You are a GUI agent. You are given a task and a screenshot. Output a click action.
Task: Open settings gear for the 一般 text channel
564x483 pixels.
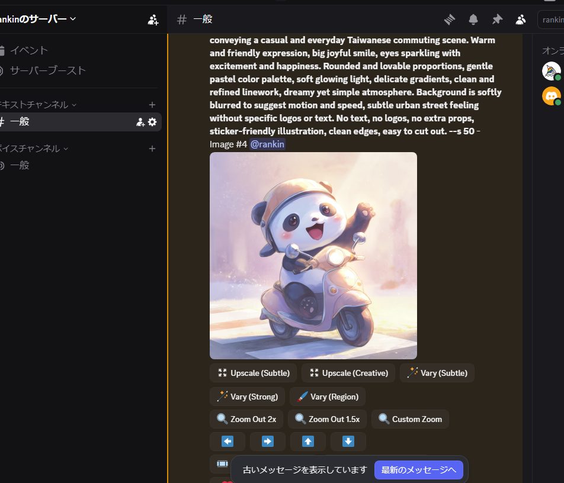pos(152,122)
